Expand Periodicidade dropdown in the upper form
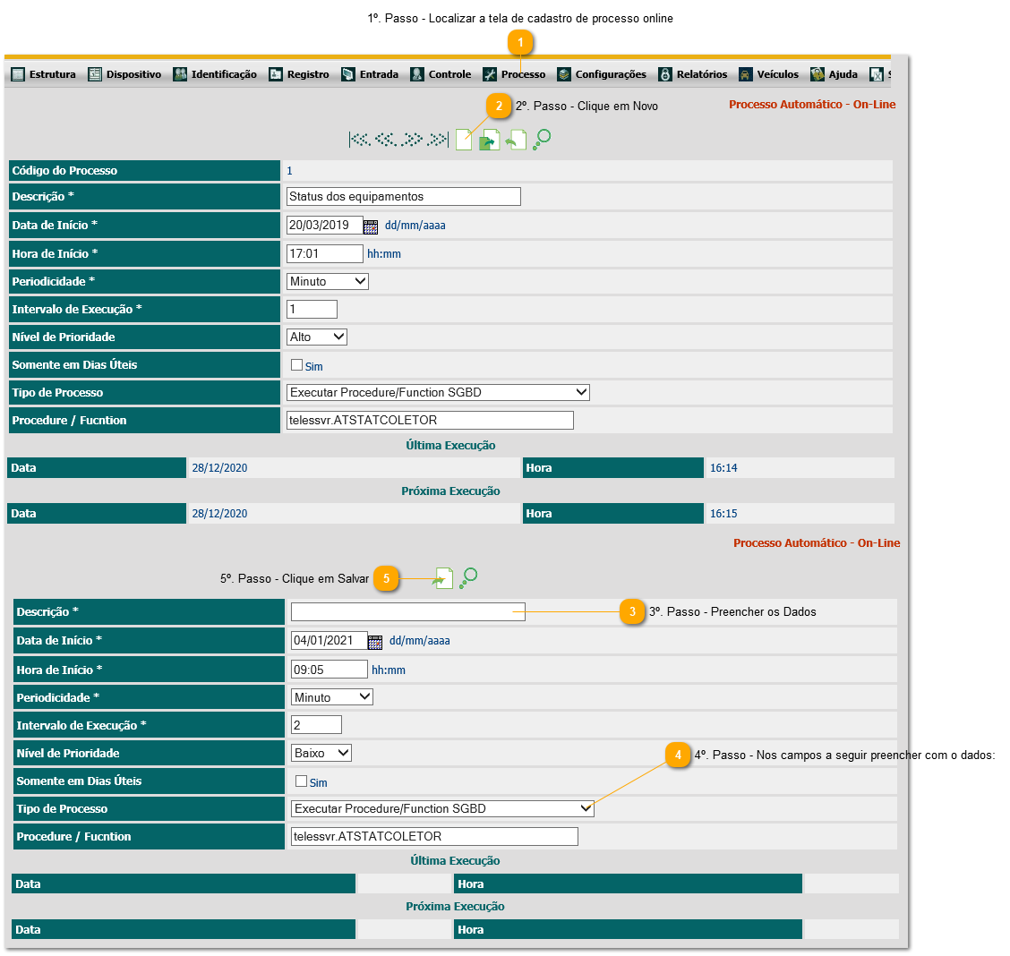The image size is (1010, 956). click(327, 281)
